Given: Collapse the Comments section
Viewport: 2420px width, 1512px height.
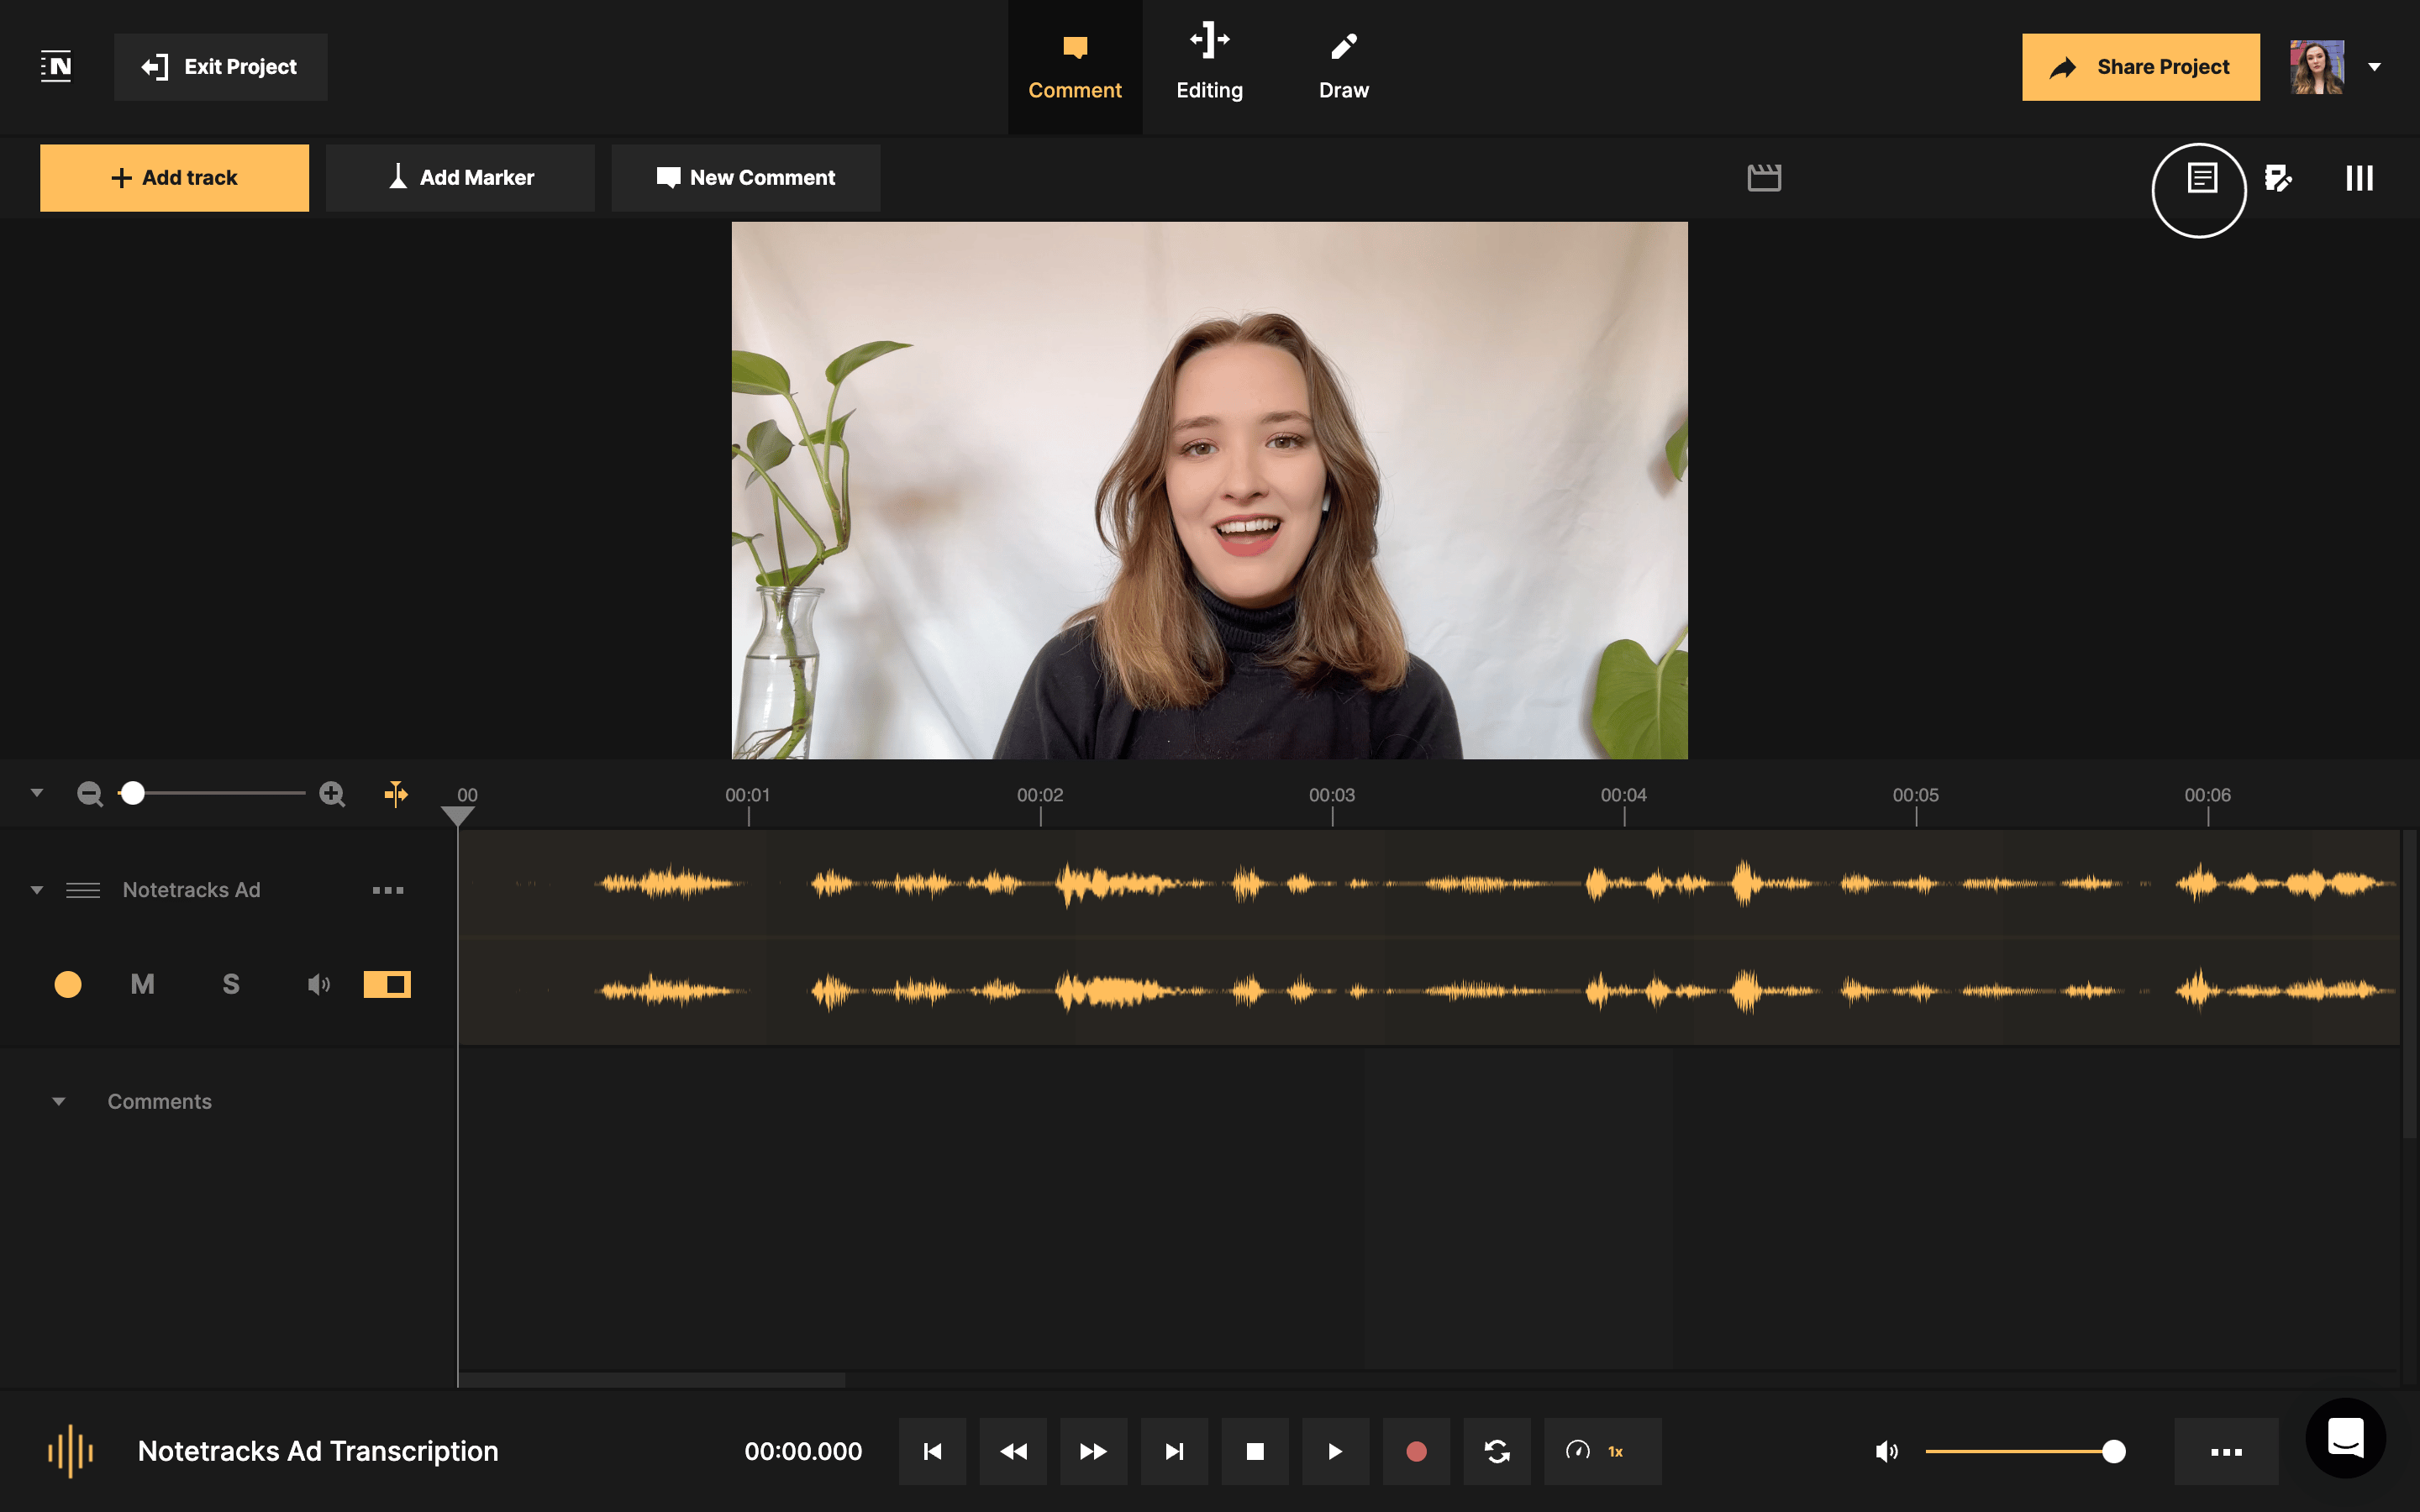Looking at the screenshot, I should pyautogui.click(x=59, y=1101).
